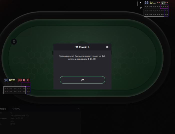Image resolution: width=175 pixels, height=134 pixels.
Task: Click the red 99 stat value
Action: click(x=20, y=80)
